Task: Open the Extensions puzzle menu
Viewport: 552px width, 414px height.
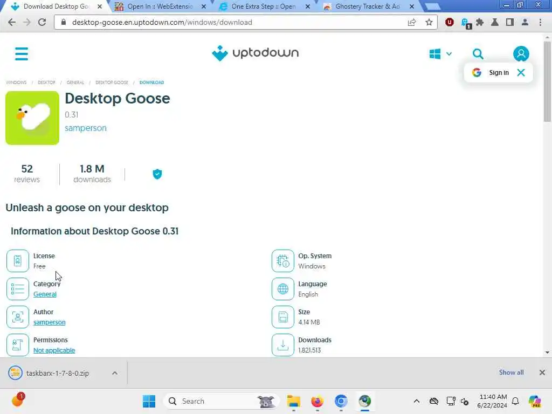Action: click(x=479, y=22)
